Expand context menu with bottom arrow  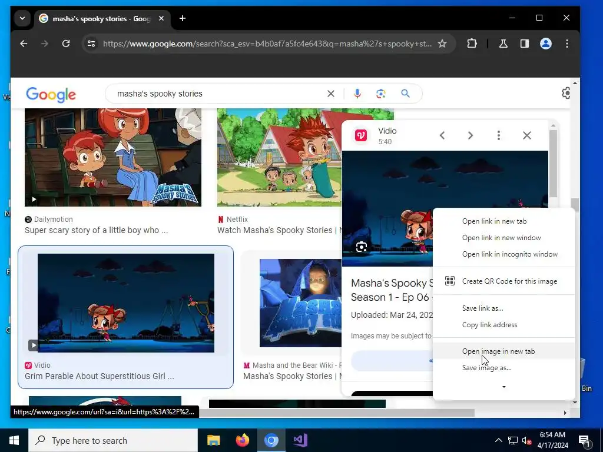point(504,387)
